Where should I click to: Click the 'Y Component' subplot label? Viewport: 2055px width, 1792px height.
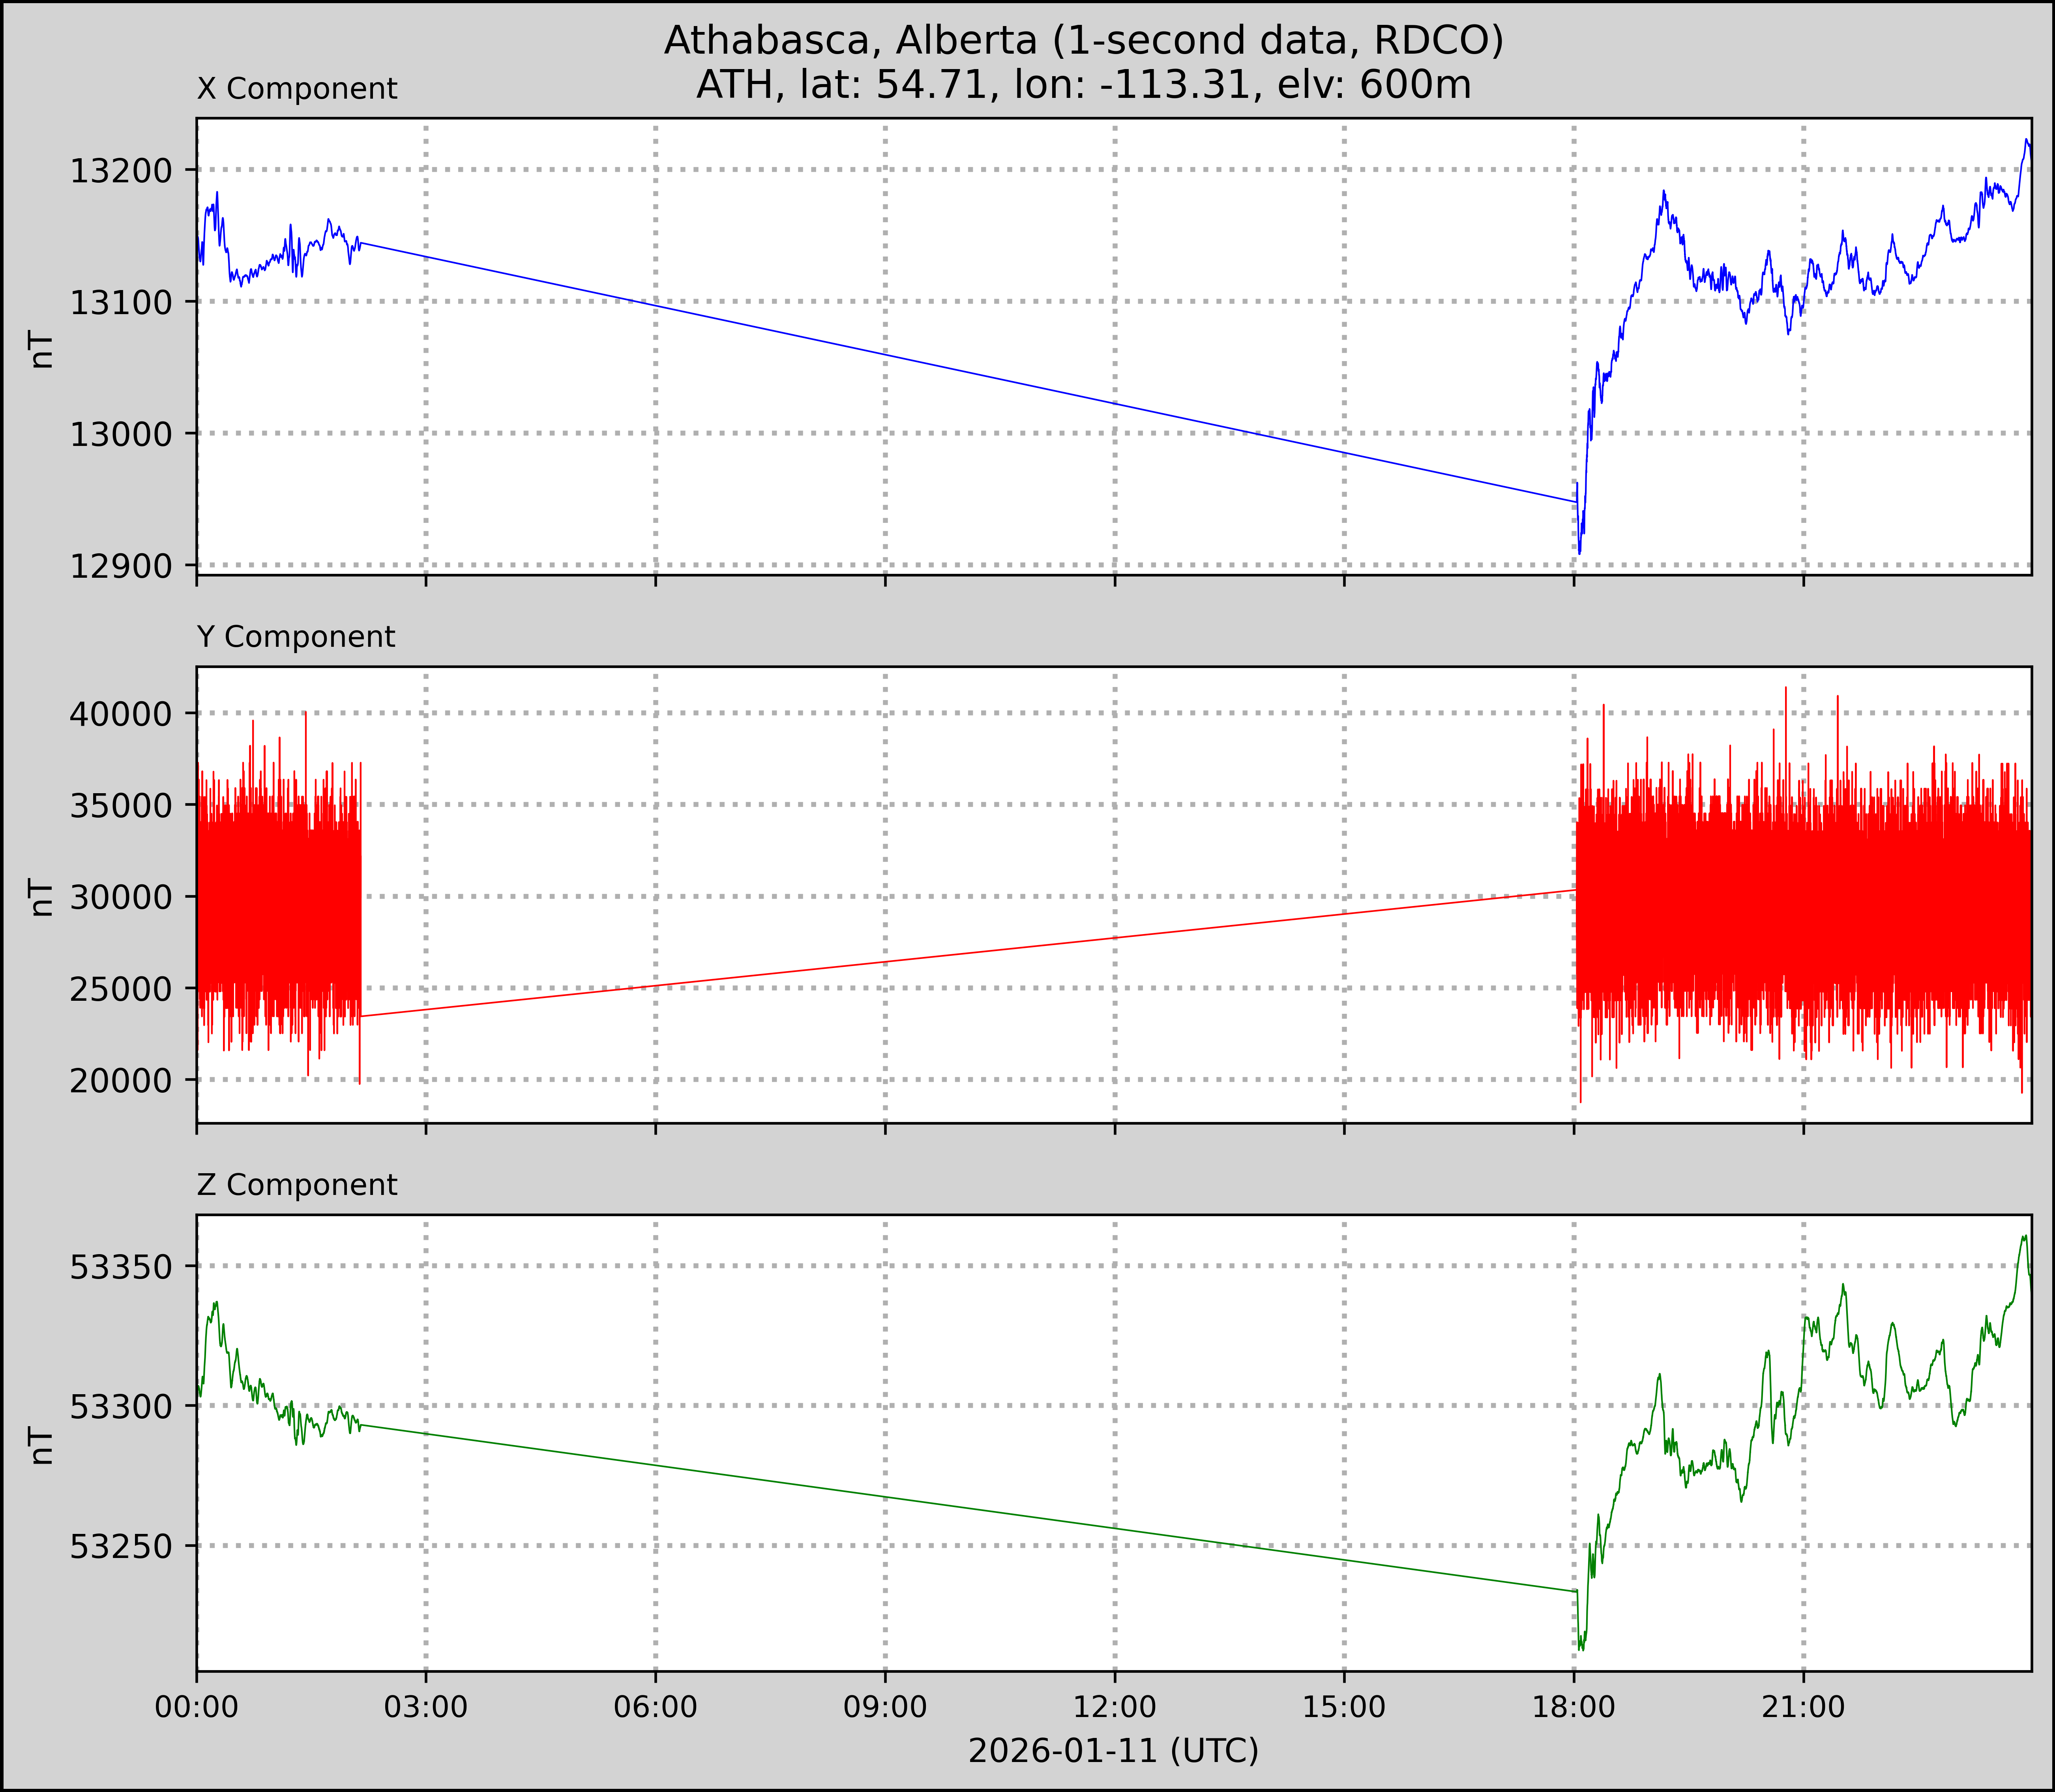point(296,637)
